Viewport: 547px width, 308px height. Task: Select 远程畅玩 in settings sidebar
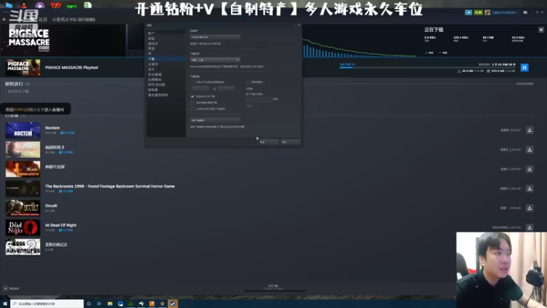pyautogui.click(x=155, y=79)
